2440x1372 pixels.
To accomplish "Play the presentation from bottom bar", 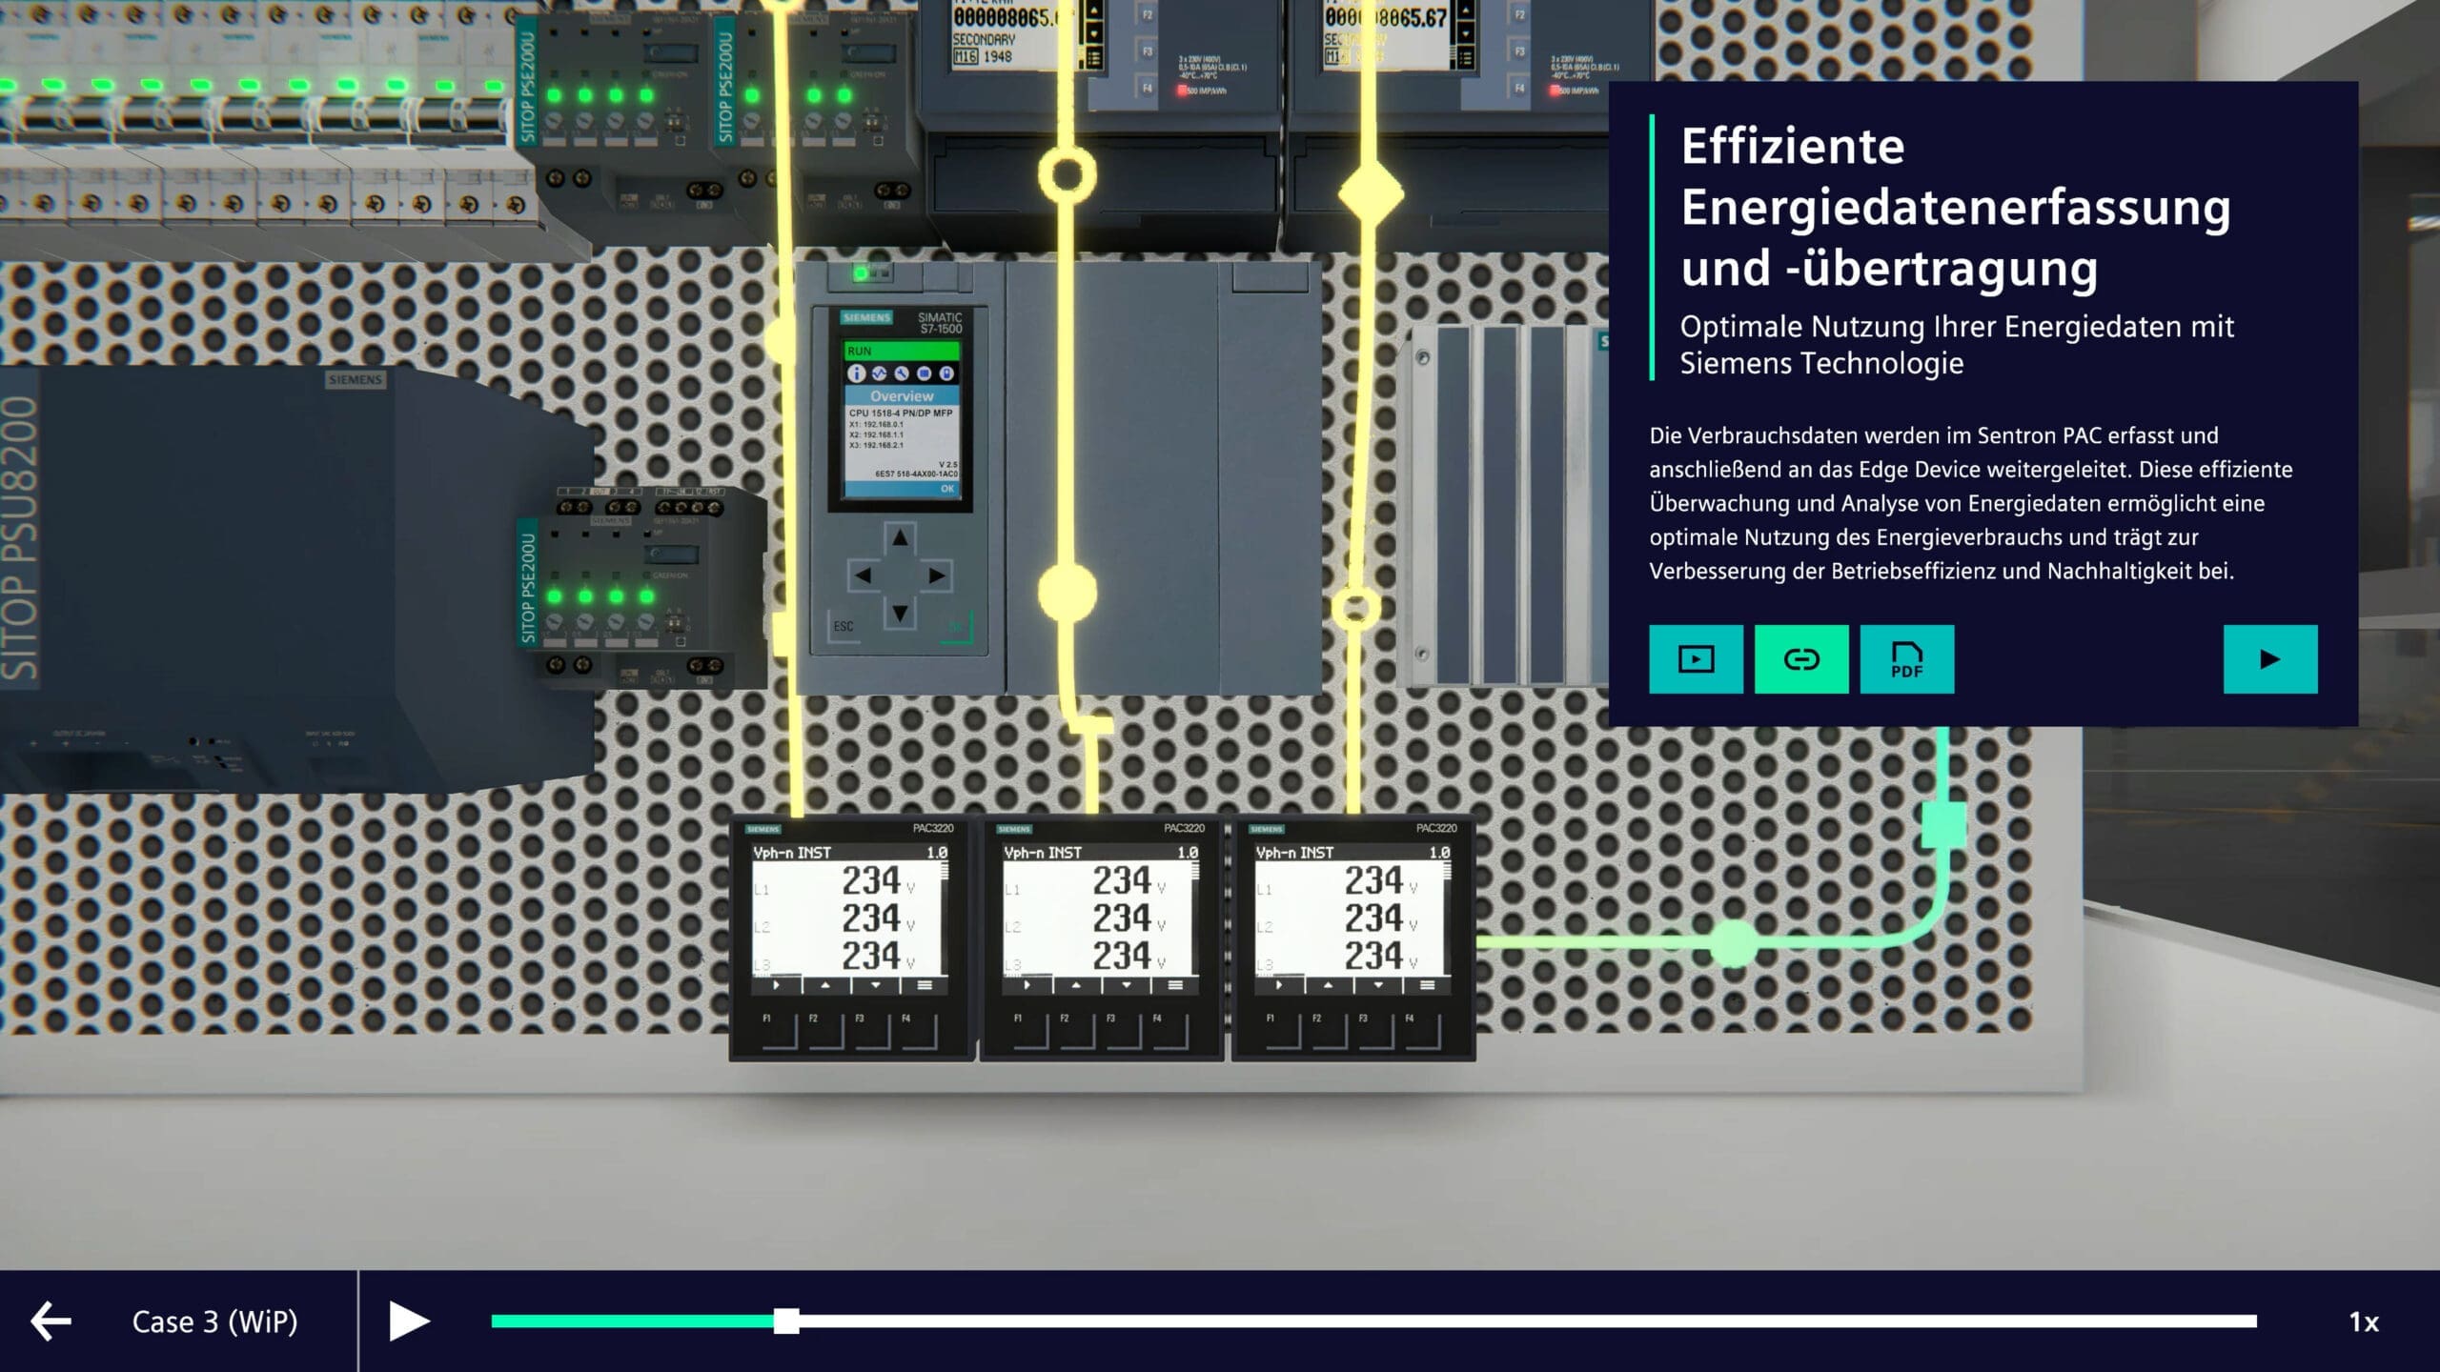I will coord(410,1322).
